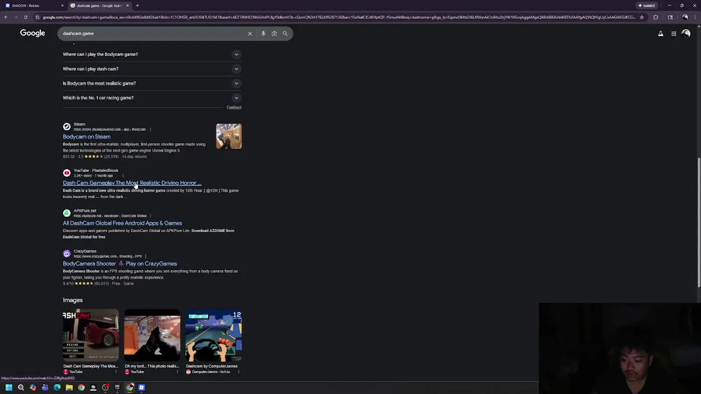This screenshot has height=394, width=701.
Task: Open Roblox from the taskbar
Action: click(141, 387)
